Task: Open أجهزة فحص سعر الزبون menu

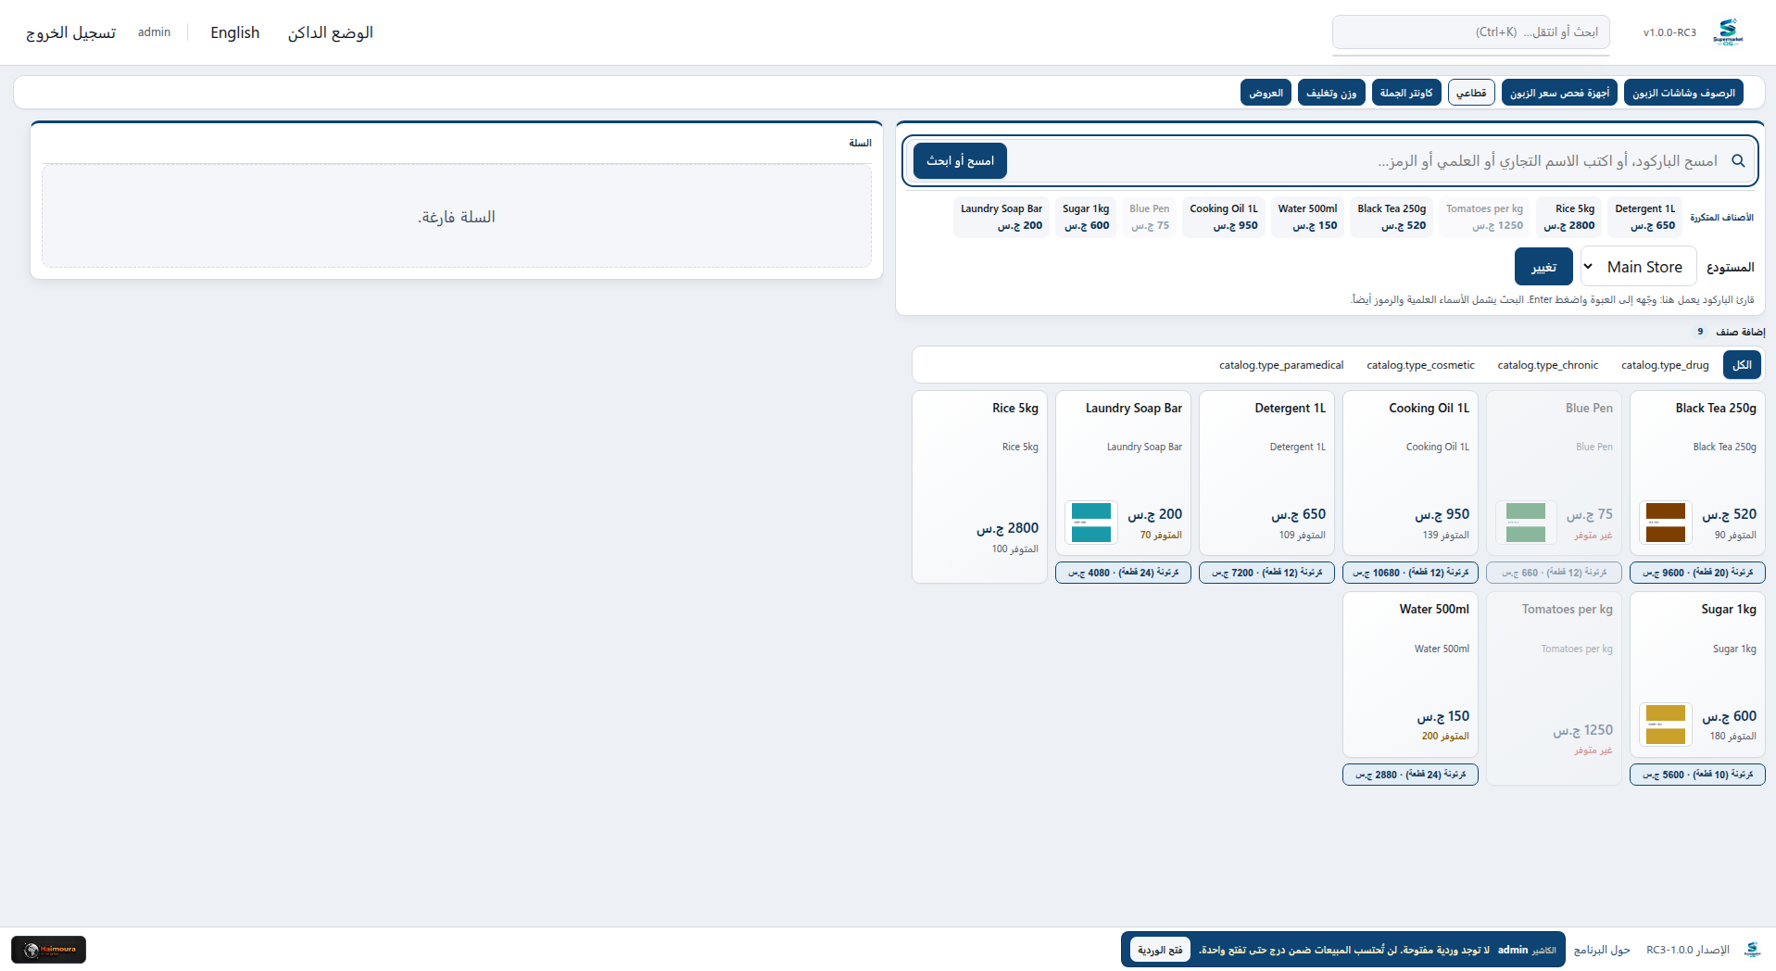Action: 1559,93
